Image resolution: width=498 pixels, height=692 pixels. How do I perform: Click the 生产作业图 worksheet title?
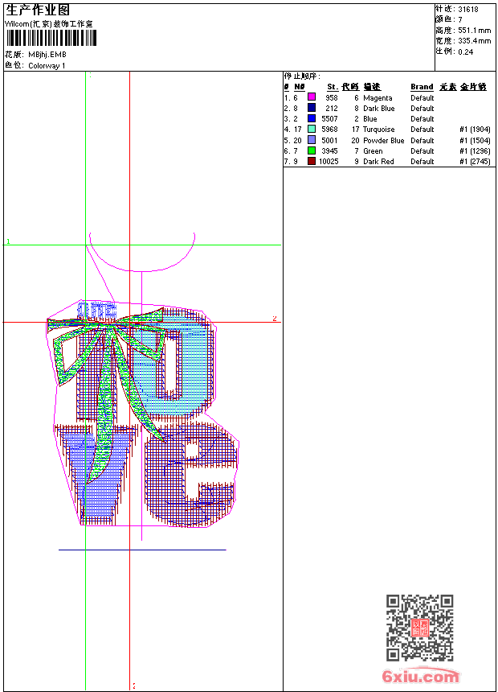click(x=37, y=10)
